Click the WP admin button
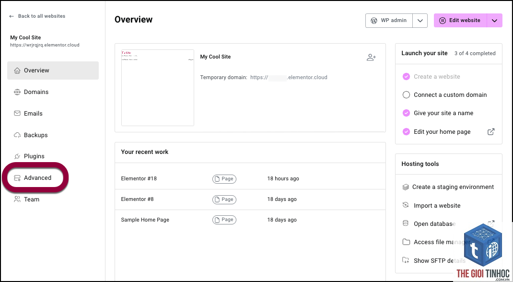The height and width of the screenshot is (282, 513). pos(389,21)
